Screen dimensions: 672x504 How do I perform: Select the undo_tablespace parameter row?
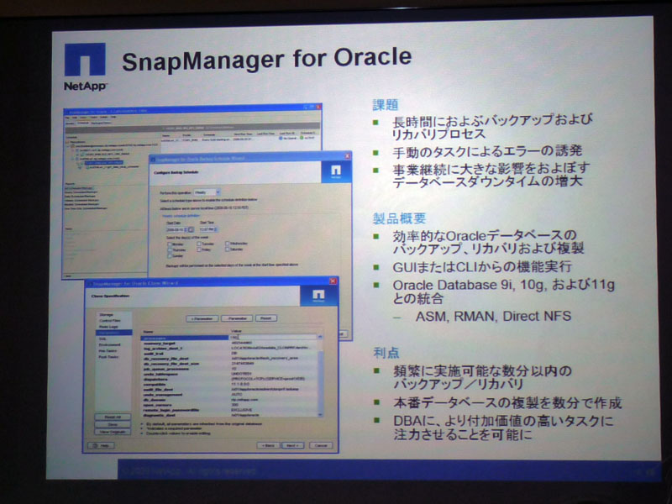229,374
